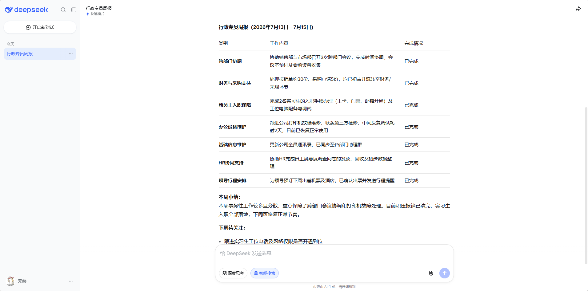Click 已完成 in the 办公设备维护 row

click(x=411, y=127)
